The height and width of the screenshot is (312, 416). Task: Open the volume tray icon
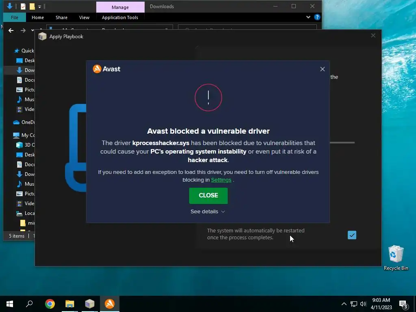[363, 304]
